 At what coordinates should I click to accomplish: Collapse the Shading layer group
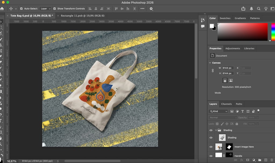(x=216, y=130)
